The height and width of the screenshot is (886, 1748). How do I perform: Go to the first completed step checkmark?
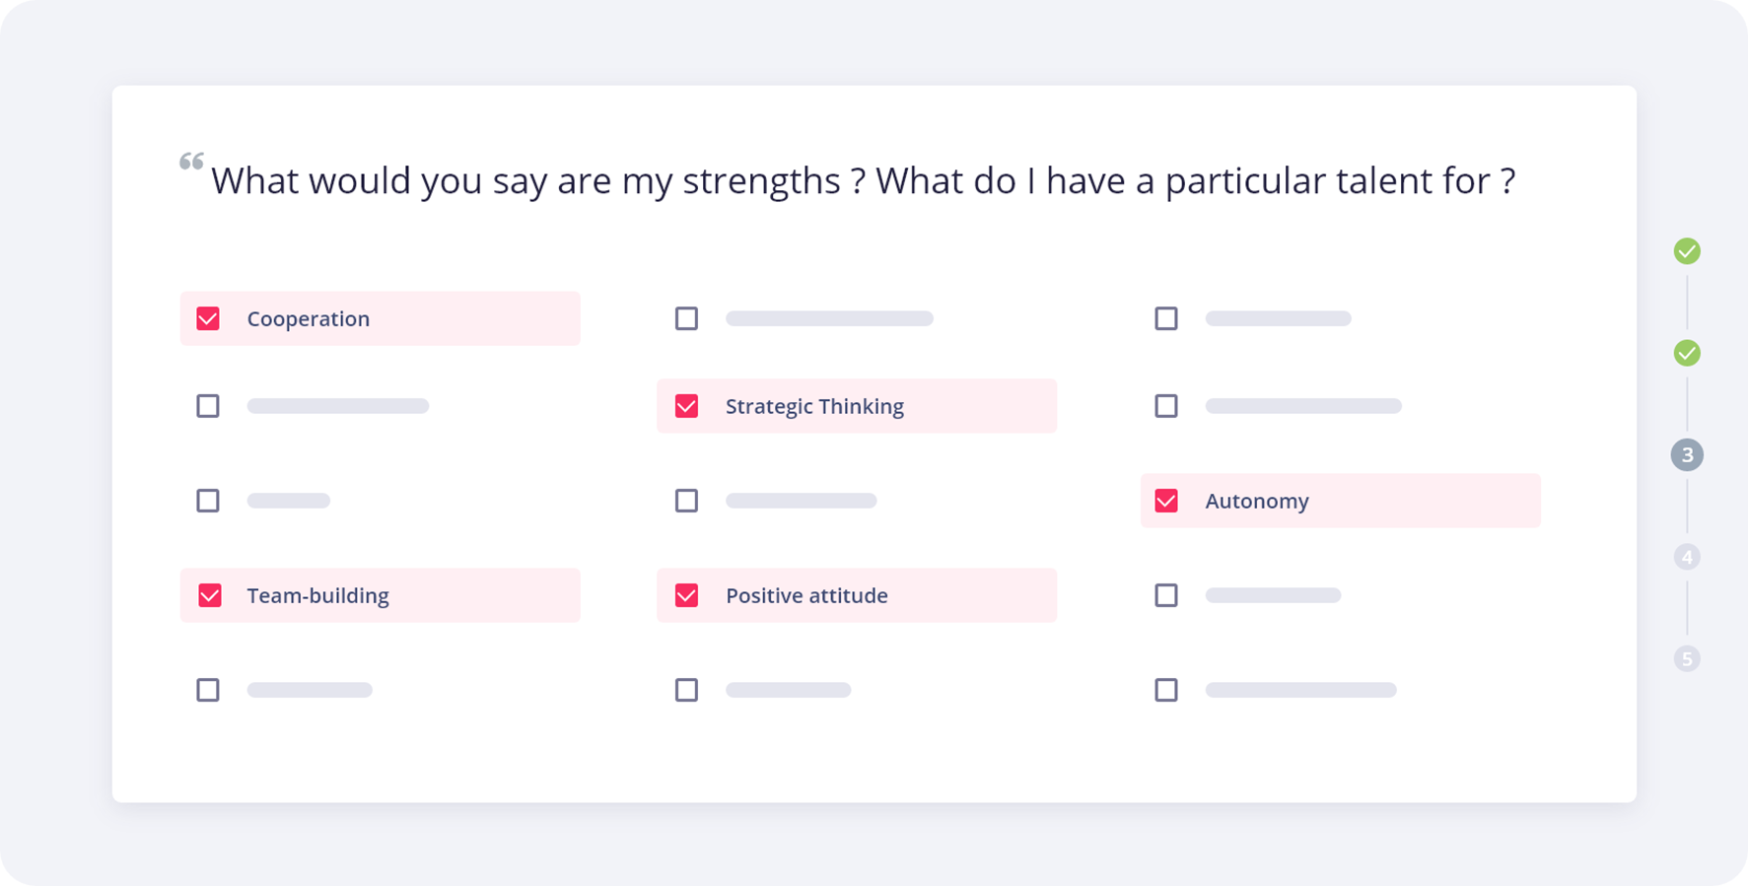1687,251
